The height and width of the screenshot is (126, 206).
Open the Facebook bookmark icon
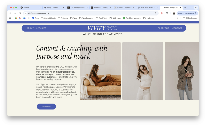pyautogui.click(x=29, y=18)
